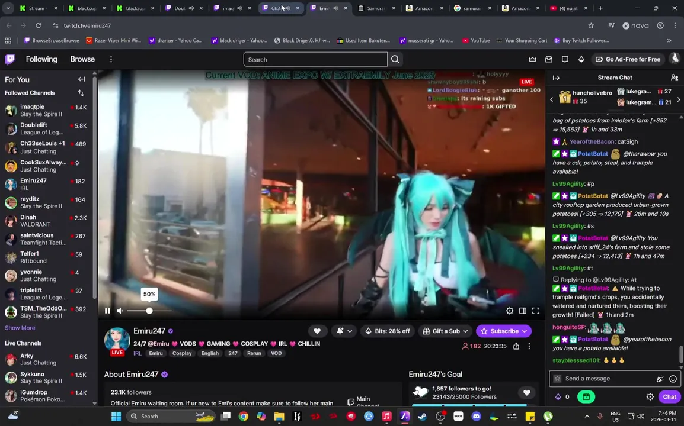The height and width of the screenshot is (426, 684).
Task: Click the Cosplay tag
Action: tap(182, 353)
